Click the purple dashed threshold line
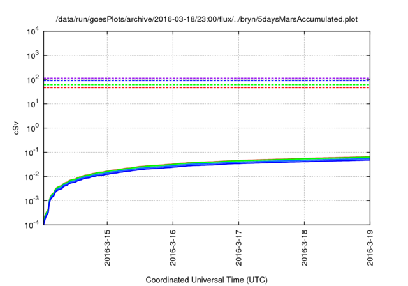 tap(207, 78)
